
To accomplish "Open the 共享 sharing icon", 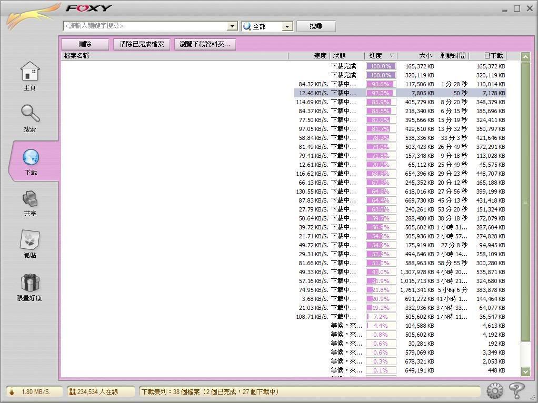I will coord(30,199).
